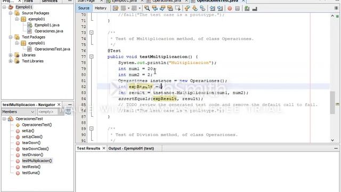341x192 pixels.
Task: Expand the Libraries node
Action: 11,55
